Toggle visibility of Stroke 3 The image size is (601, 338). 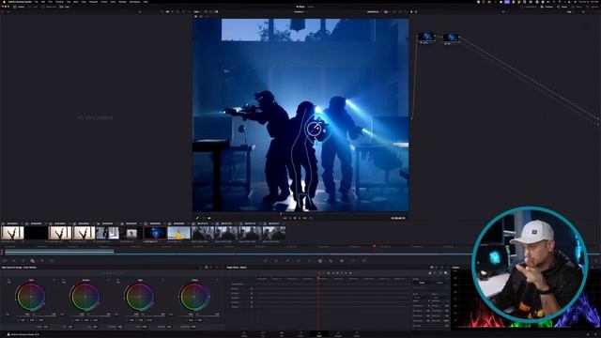tap(252, 298)
